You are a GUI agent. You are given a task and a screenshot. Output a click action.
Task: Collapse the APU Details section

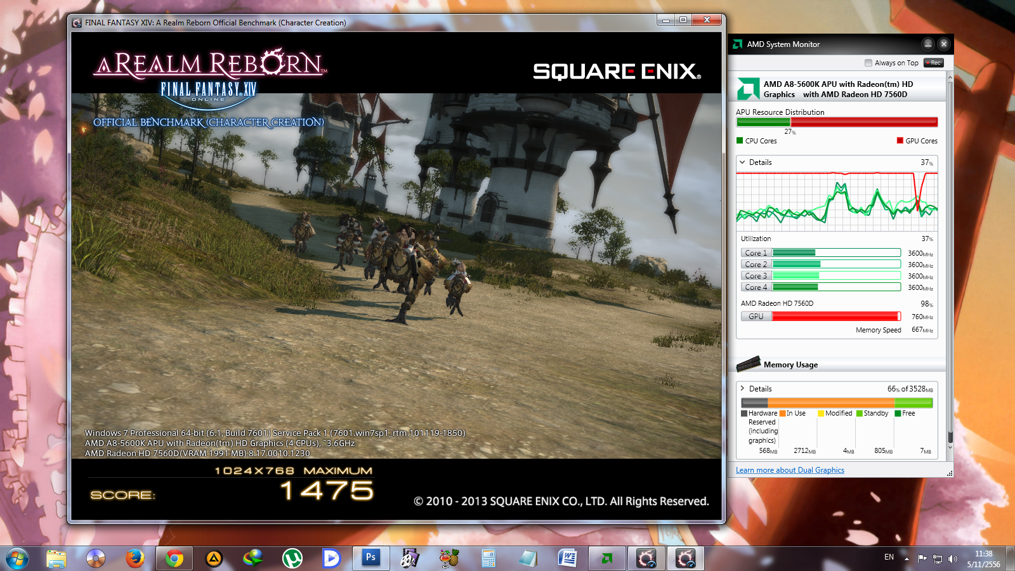tap(742, 162)
